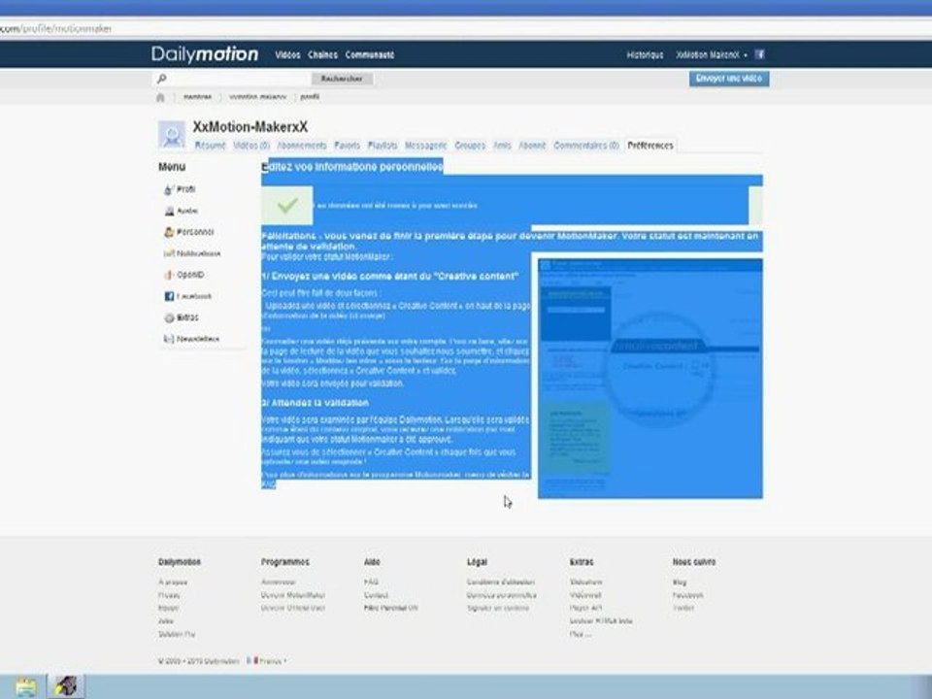This screenshot has height=699, width=932.
Task: Open Signaler un contenu footer link
Action: tap(497, 608)
